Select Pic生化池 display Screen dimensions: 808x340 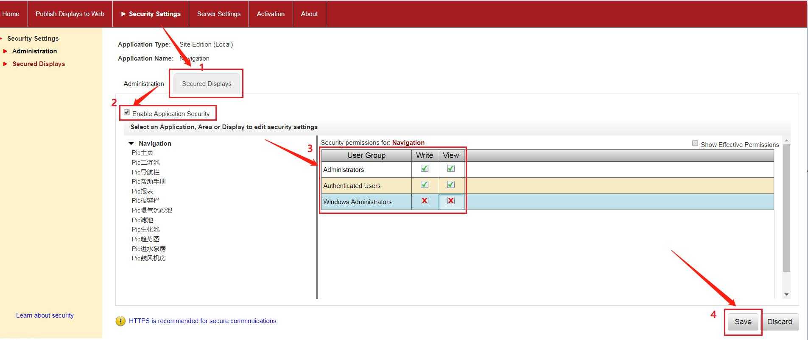tap(145, 229)
